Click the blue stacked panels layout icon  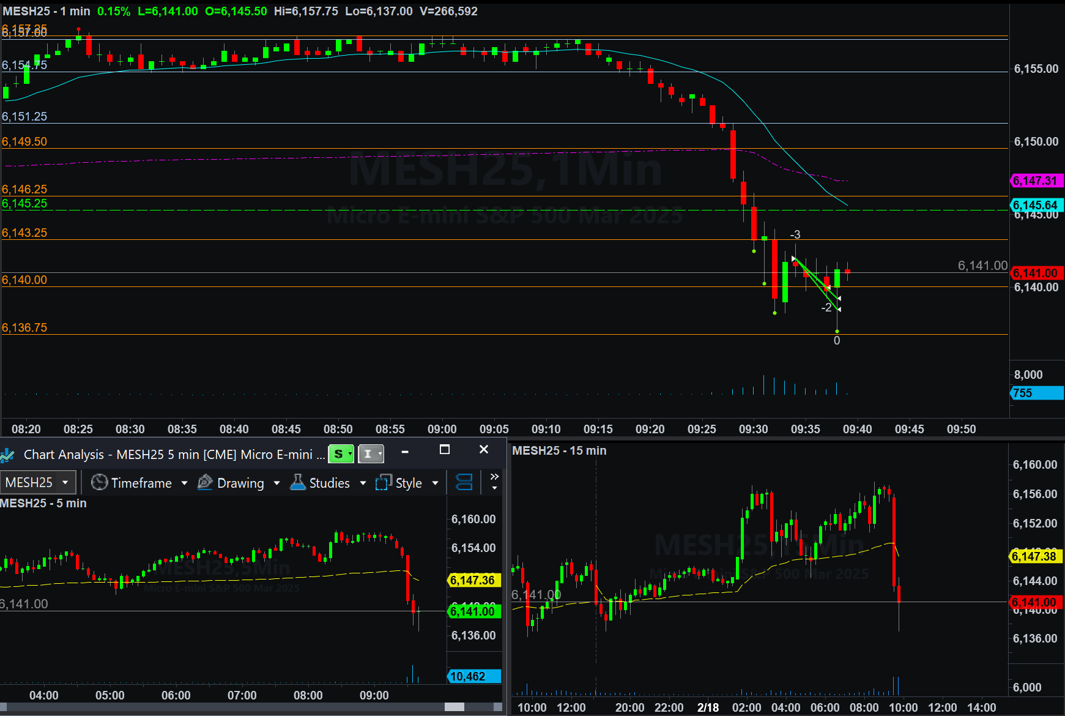pos(464,483)
